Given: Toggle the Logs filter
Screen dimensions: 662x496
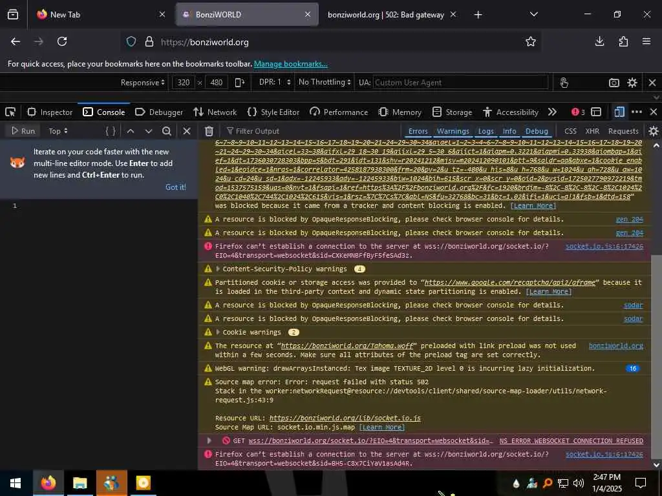Looking at the screenshot, I should coord(486,131).
